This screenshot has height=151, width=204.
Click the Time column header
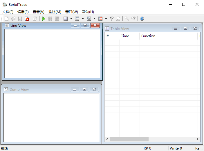click(x=125, y=36)
